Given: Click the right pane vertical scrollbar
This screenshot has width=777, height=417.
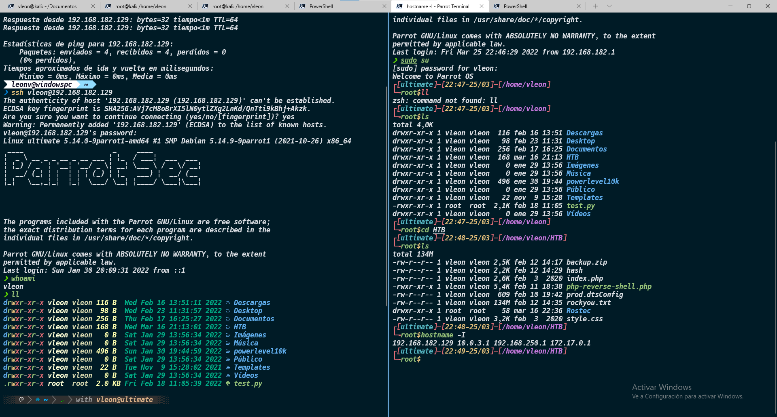Looking at the screenshot, I should pos(775,242).
